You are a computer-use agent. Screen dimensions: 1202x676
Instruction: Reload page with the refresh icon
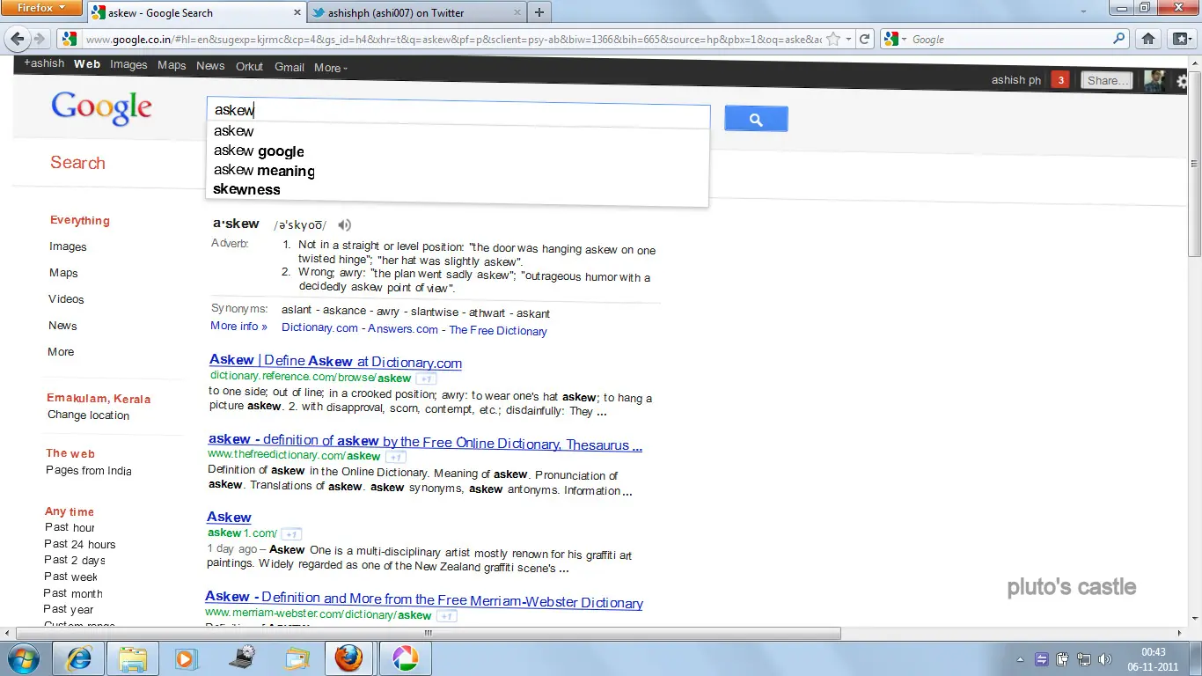pyautogui.click(x=865, y=40)
